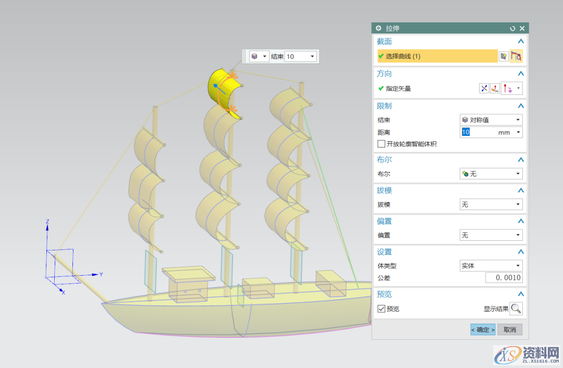The height and width of the screenshot is (368, 563).
Task: Click the reset icon in 拉伸 title bar
Action: (x=512, y=29)
